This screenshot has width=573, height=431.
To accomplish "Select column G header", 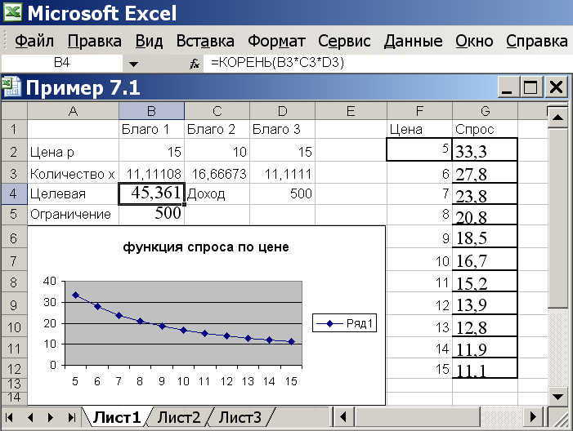I will point(485,111).
